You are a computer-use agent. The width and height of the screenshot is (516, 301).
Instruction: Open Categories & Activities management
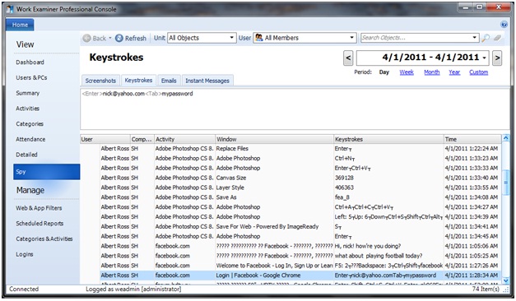tap(44, 238)
